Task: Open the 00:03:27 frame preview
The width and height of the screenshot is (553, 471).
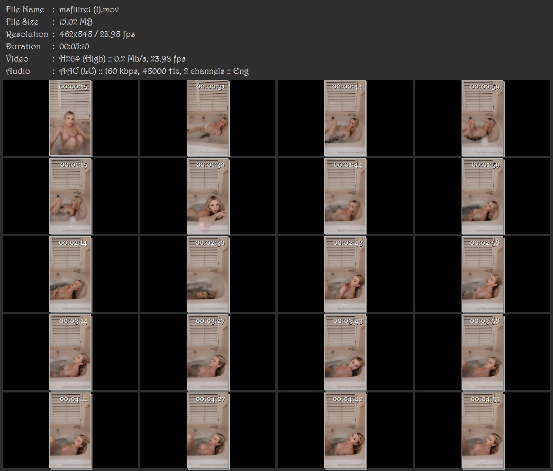Action: pos(208,353)
